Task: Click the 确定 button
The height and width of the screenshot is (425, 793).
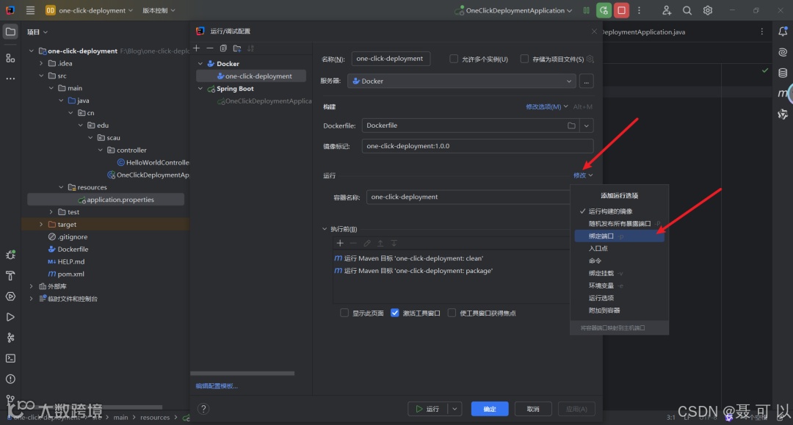Action: 490,409
